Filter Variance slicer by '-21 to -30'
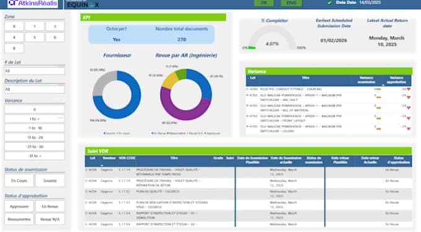This screenshot has height=232, width=421. (35, 147)
